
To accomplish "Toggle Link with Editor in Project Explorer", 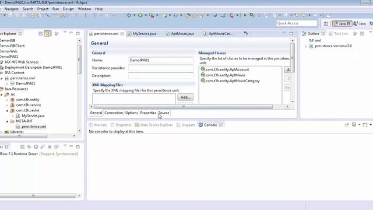I will tap(48, 34).
